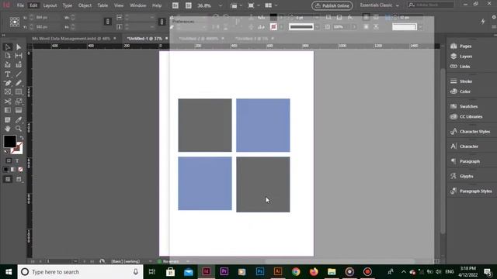Click the reference point locator grid
Viewport: 497px width, 279px height.
[x=15, y=22]
